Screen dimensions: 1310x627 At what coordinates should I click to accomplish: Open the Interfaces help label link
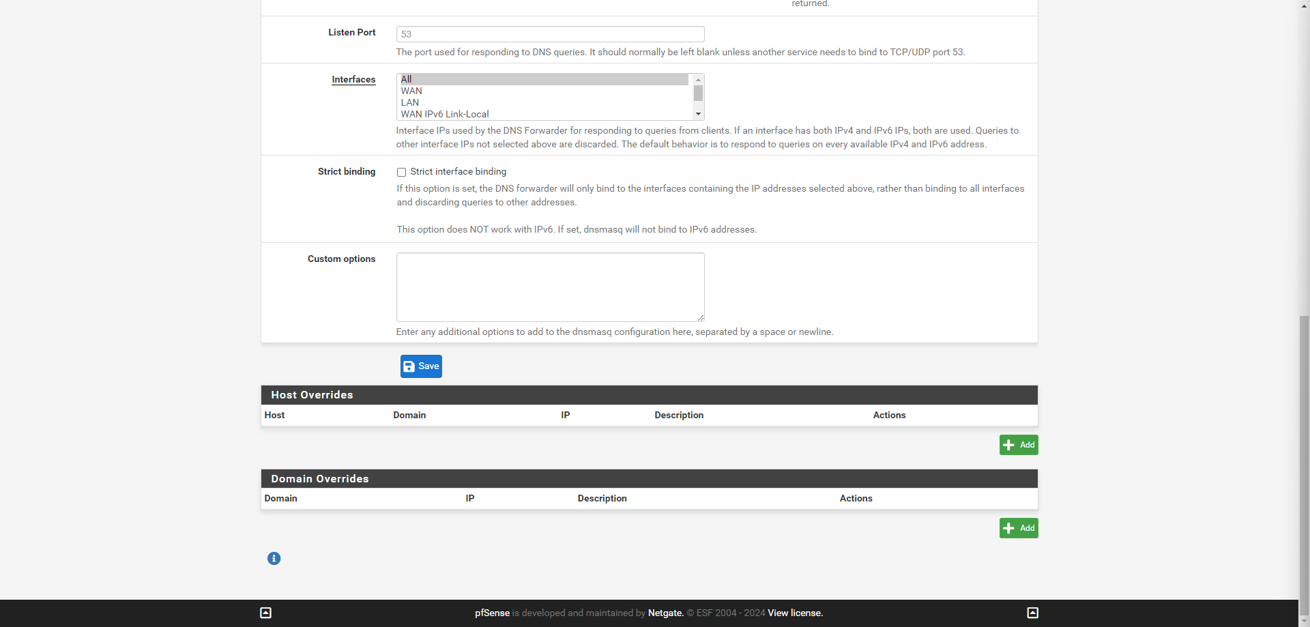353,80
